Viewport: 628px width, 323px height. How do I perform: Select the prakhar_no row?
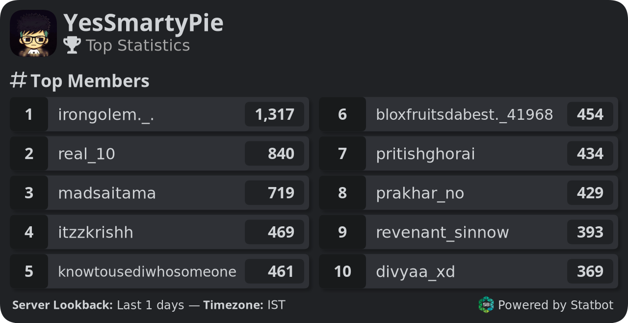pyautogui.click(x=469, y=193)
